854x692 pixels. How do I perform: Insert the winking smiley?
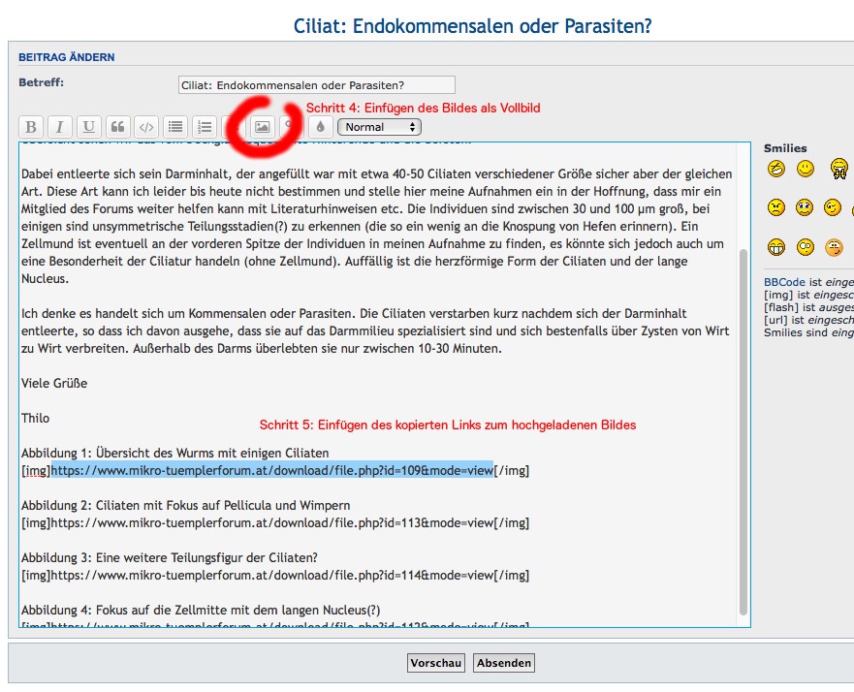point(833,207)
